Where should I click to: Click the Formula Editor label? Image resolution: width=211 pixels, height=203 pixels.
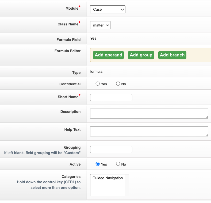(67, 51)
